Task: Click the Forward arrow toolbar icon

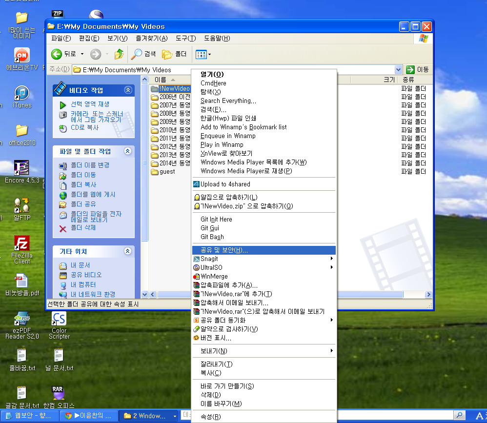Action: (x=96, y=54)
